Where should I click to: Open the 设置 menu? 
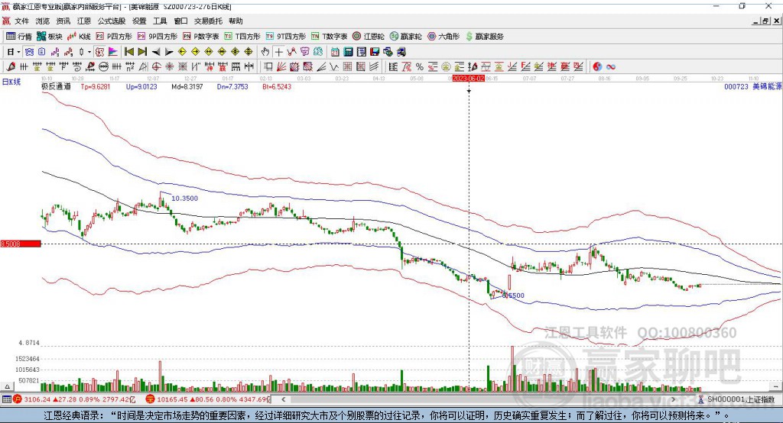(x=139, y=21)
